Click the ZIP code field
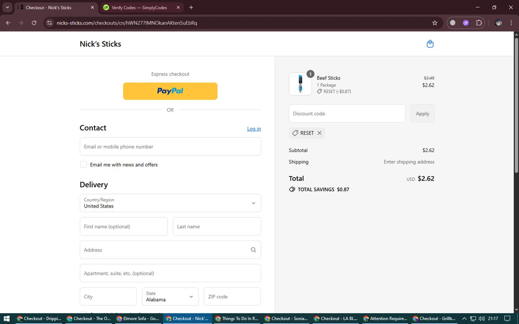 tap(232, 296)
